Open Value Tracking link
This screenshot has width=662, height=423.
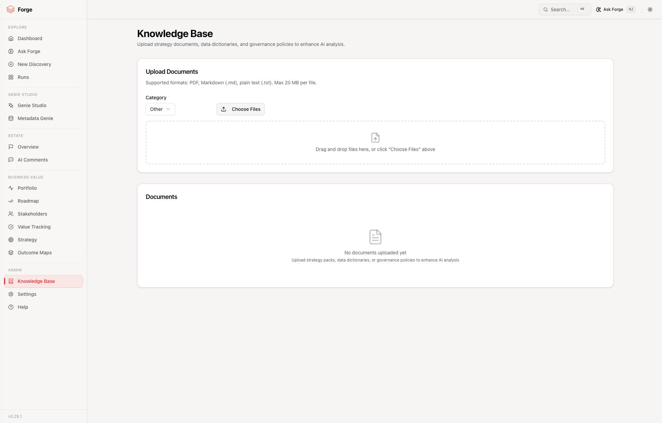pos(44,227)
